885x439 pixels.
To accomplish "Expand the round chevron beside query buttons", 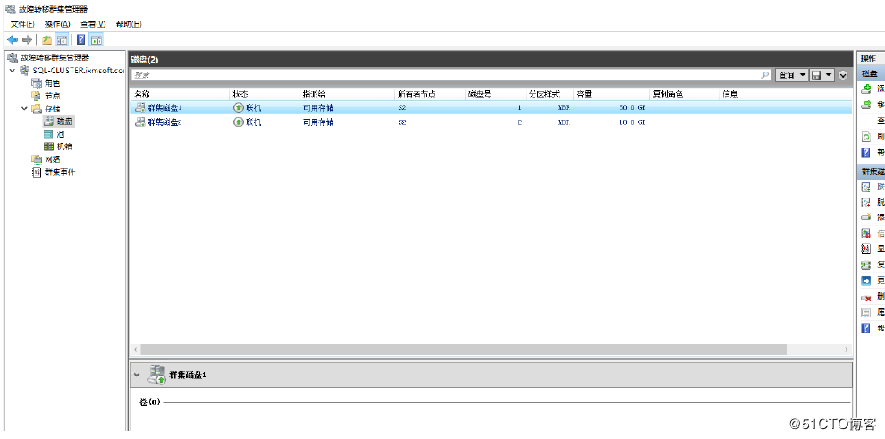I will [843, 74].
